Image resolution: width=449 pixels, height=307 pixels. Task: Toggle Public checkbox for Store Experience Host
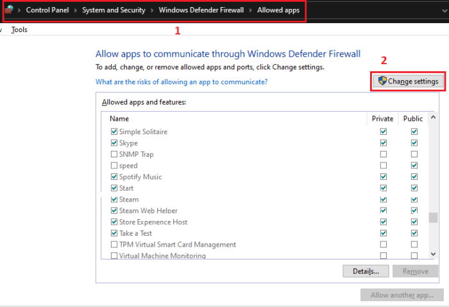414,222
